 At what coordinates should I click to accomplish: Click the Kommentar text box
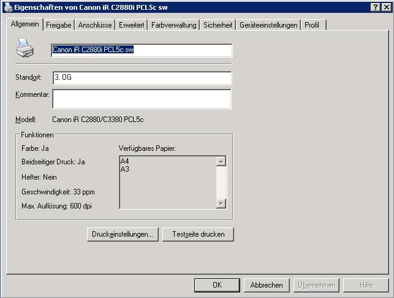pos(142,99)
